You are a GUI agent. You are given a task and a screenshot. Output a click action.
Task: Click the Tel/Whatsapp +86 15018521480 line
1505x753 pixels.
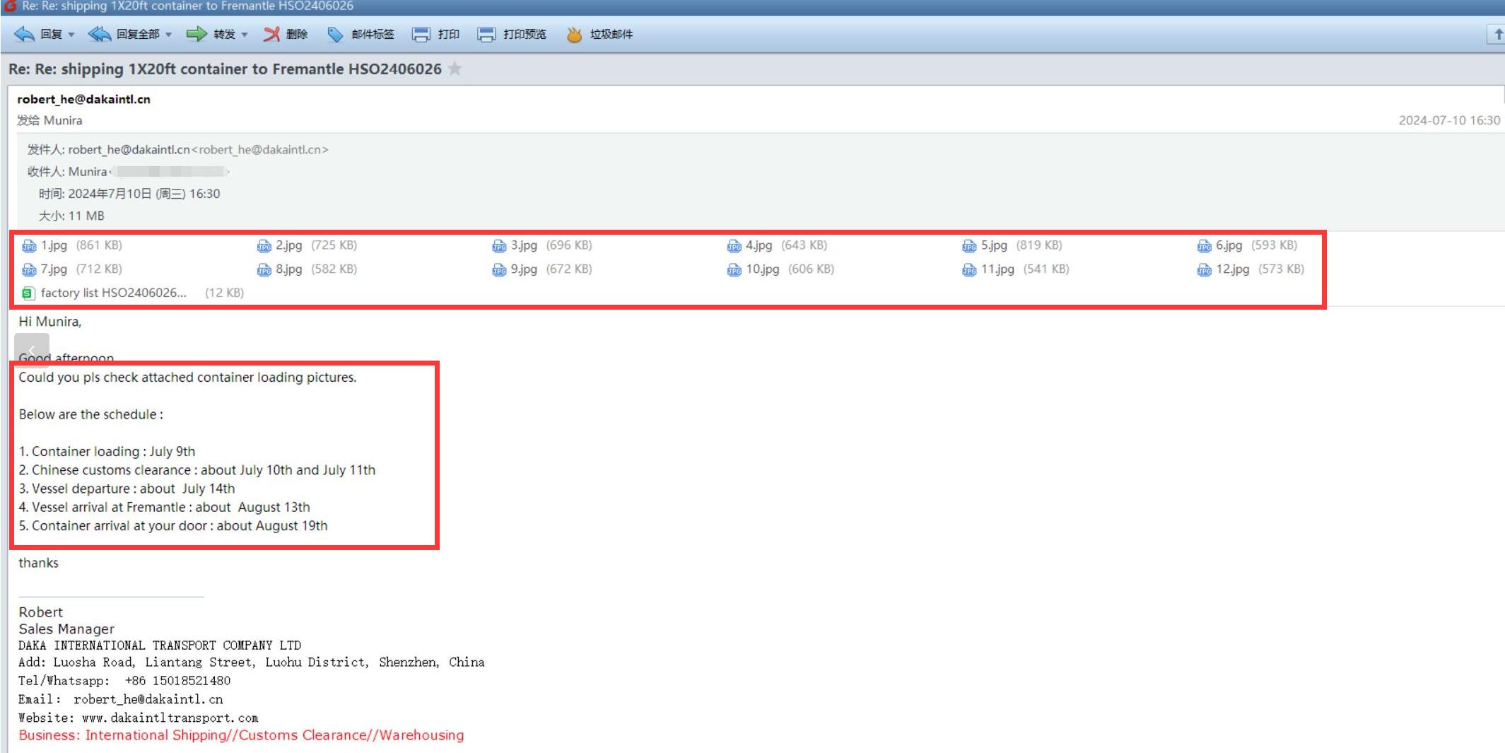tap(124, 681)
